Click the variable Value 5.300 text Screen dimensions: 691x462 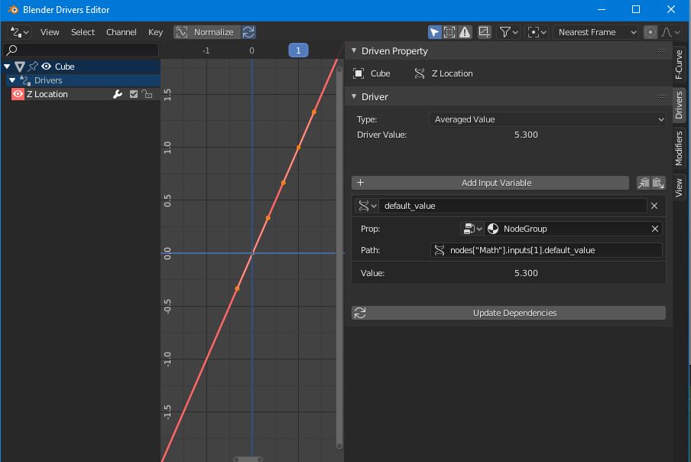pyautogui.click(x=526, y=273)
